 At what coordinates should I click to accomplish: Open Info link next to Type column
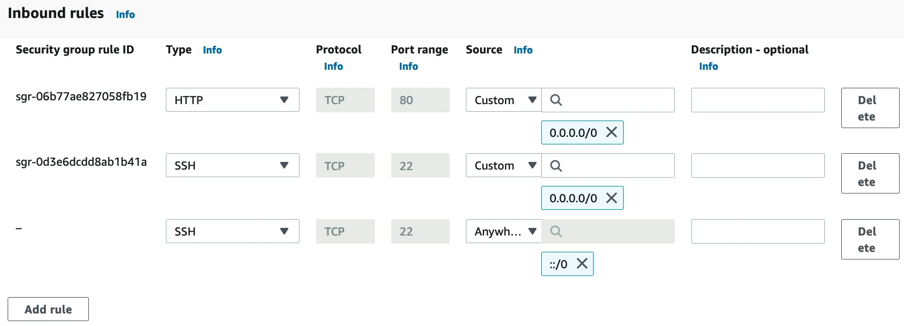pos(212,50)
